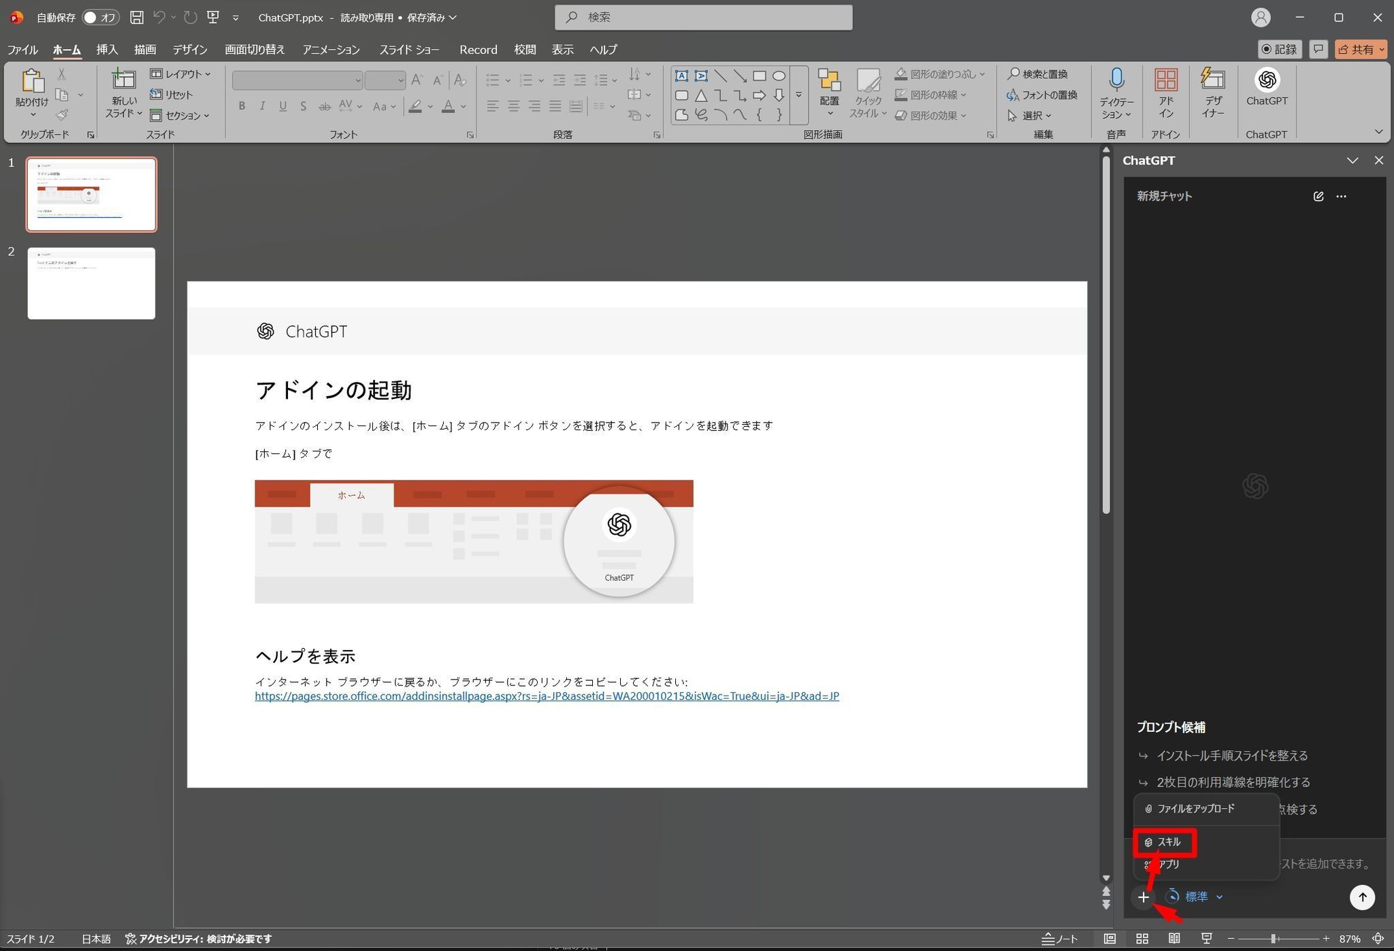Click the plus attach button in chat
Image resolution: width=1394 pixels, height=951 pixels.
click(1144, 897)
